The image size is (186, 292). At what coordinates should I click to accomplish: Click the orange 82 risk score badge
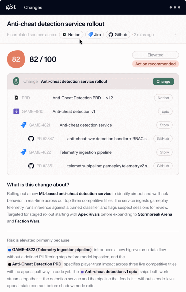point(16,59)
